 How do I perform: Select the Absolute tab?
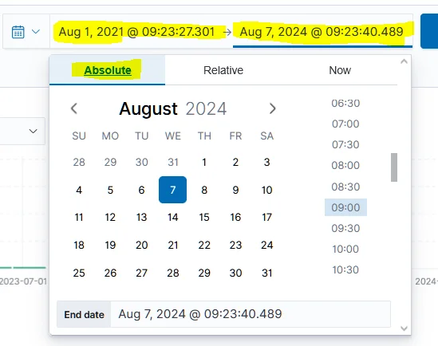(x=107, y=70)
